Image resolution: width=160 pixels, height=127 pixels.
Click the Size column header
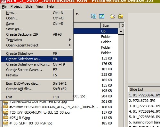(110, 25)
